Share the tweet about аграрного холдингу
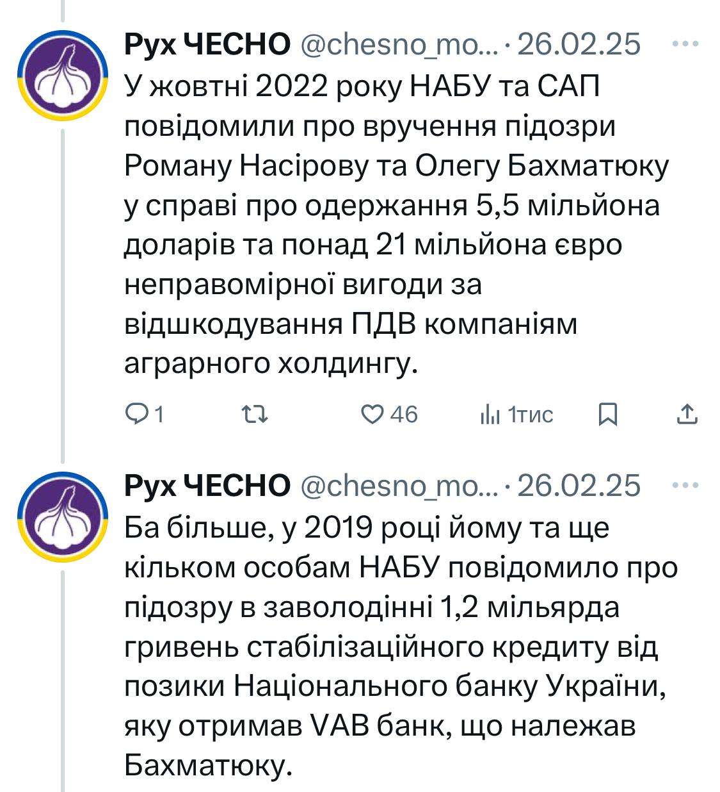720x792 pixels. pos(687,415)
